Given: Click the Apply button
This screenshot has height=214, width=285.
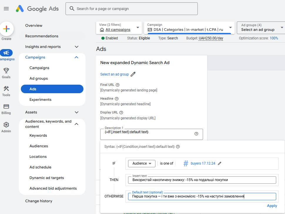Looking at the screenshot, I should 272,206.
